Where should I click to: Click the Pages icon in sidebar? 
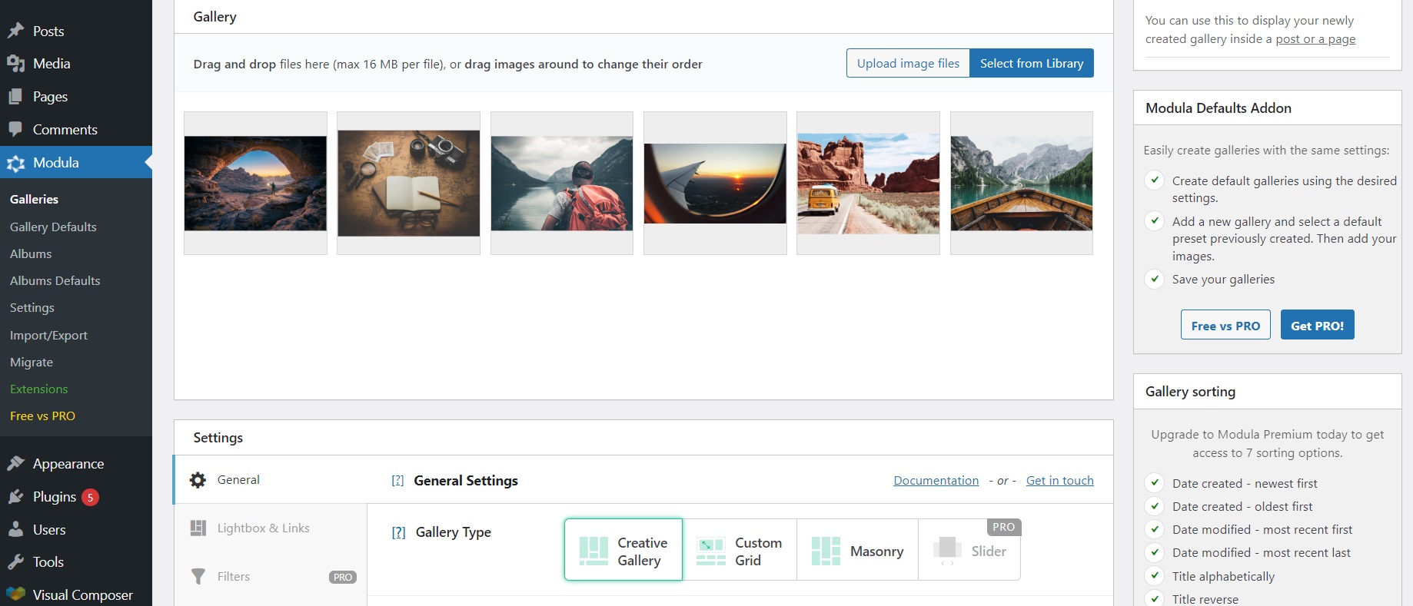tap(15, 97)
